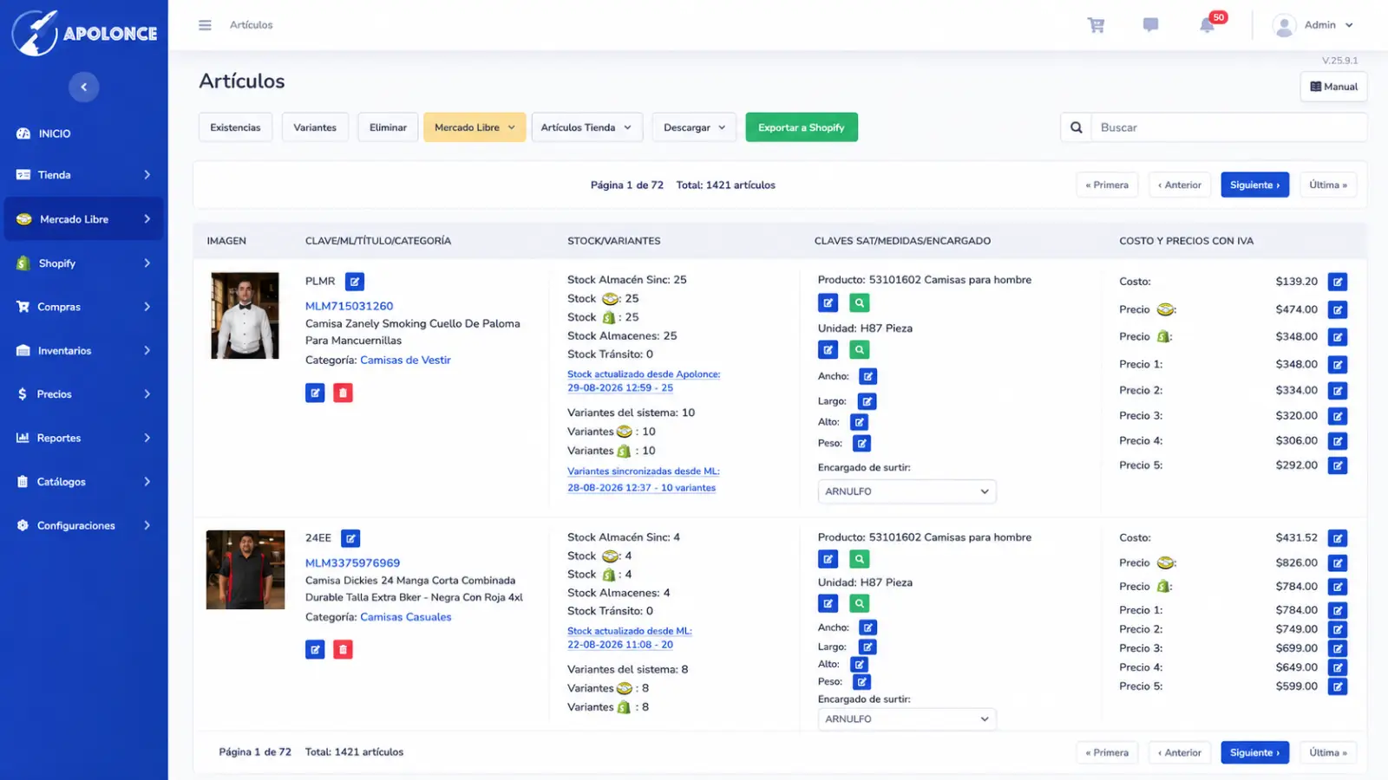Open link 28-08-2026 12:37 - 10 variantes

click(641, 488)
